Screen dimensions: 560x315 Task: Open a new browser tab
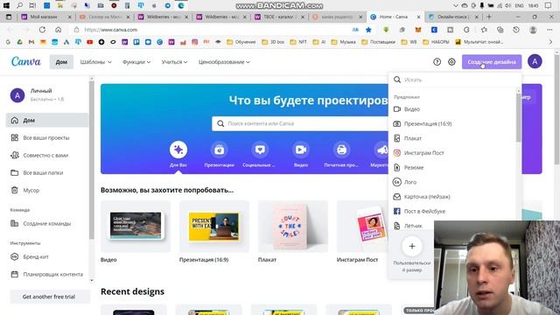pos(488,17)
